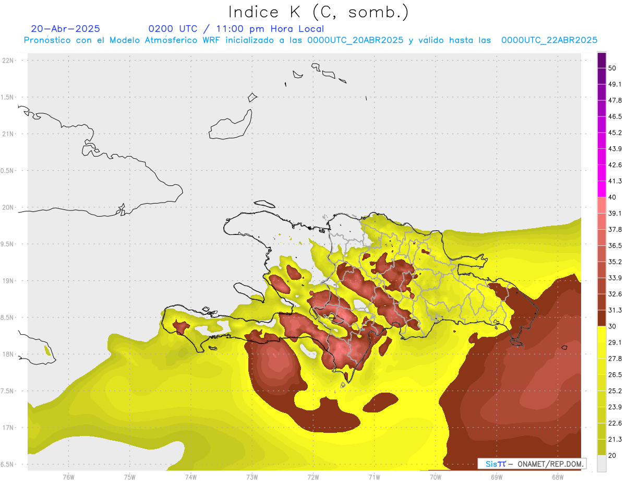Click the "22.6" color scale value
Viewport: 626px width, 484px height.
(615, 423)
